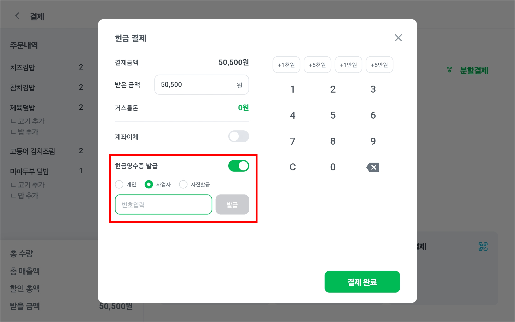Screen dimensions: 515x322
Task: Click the payment complete (결제 완료) button
Action: (362, 282)
